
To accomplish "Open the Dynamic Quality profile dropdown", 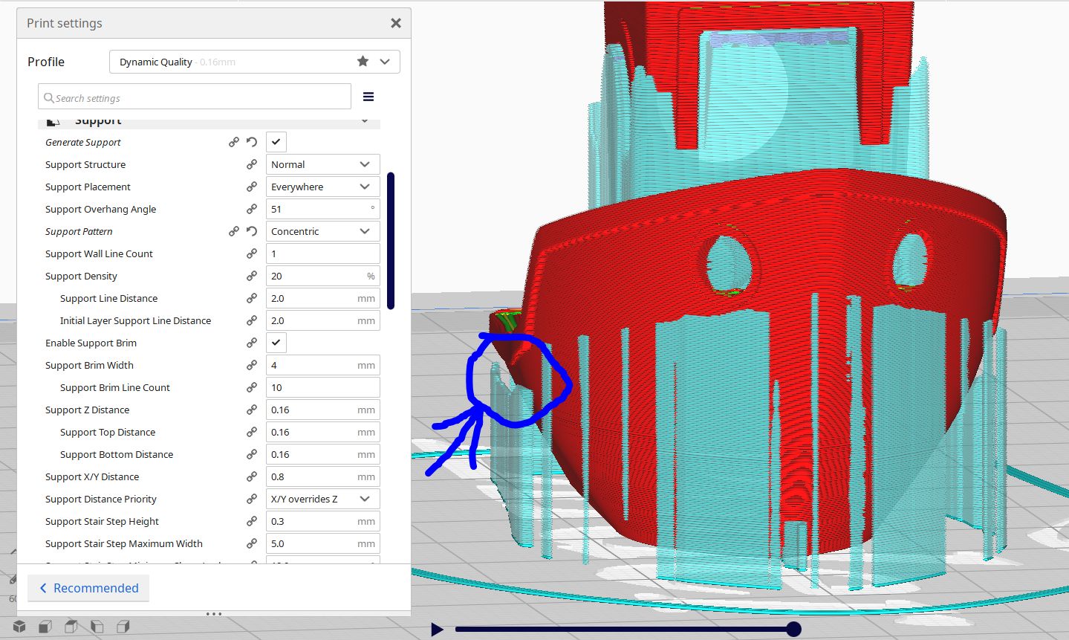I will pos(254,62).
